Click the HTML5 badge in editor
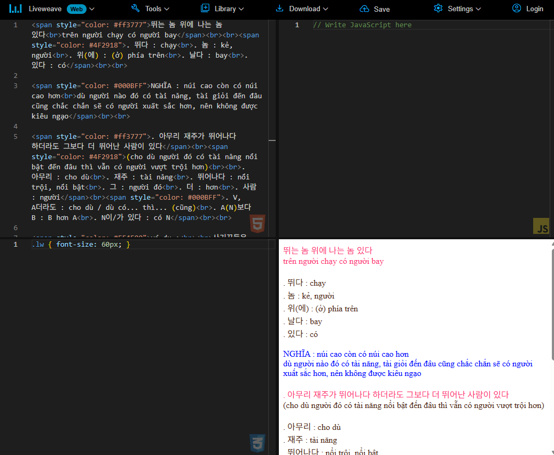The width and height of the screenshot is (554, 455). tap(257, 224)
